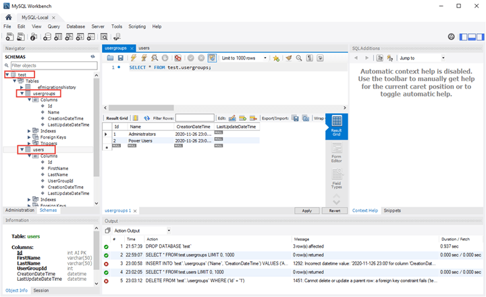Viewport: 486px width, 297px height.
Task: Switch to Form Editor view
Action: (x=337, y=153)
